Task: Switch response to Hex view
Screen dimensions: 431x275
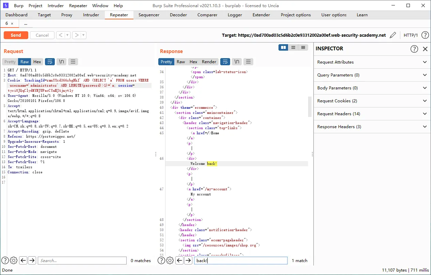Action: click(193, 62)
